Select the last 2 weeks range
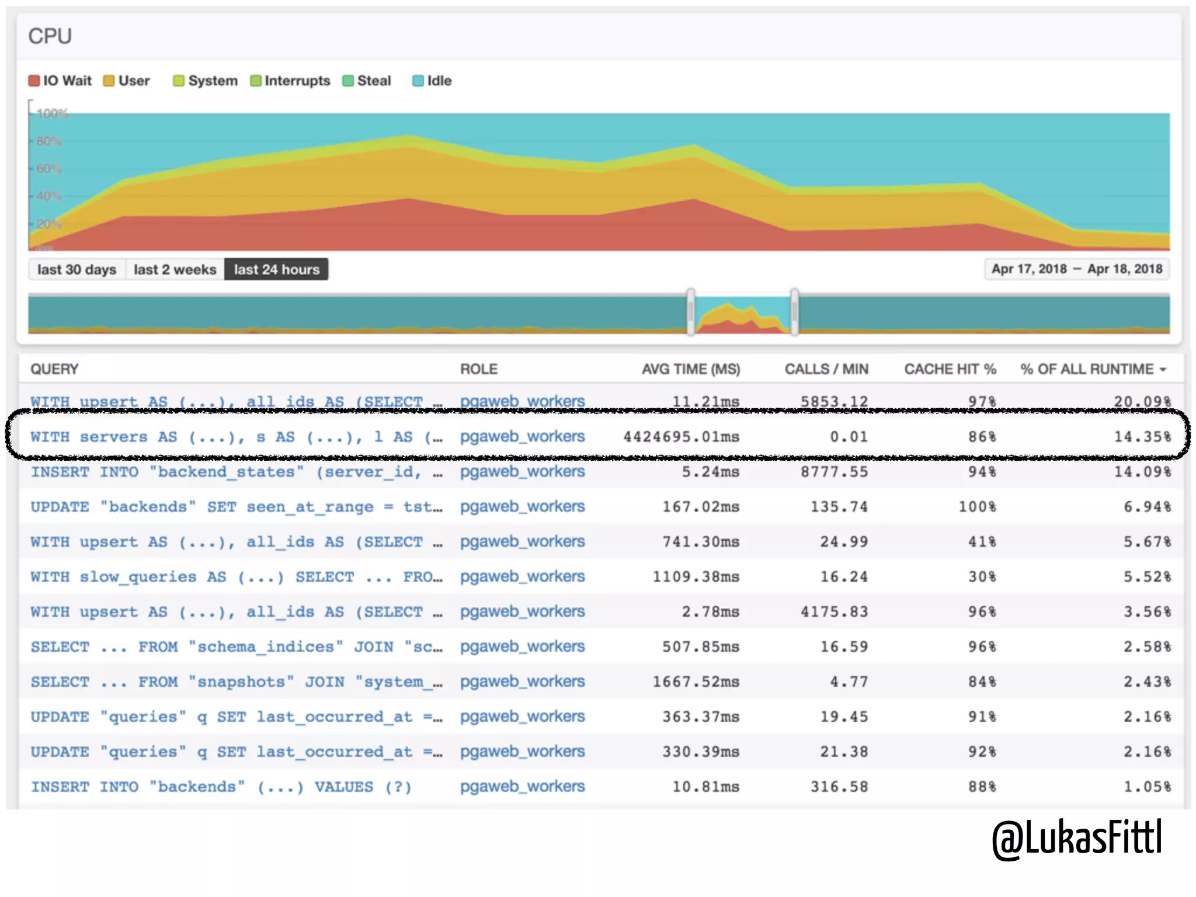 (175, 269)
